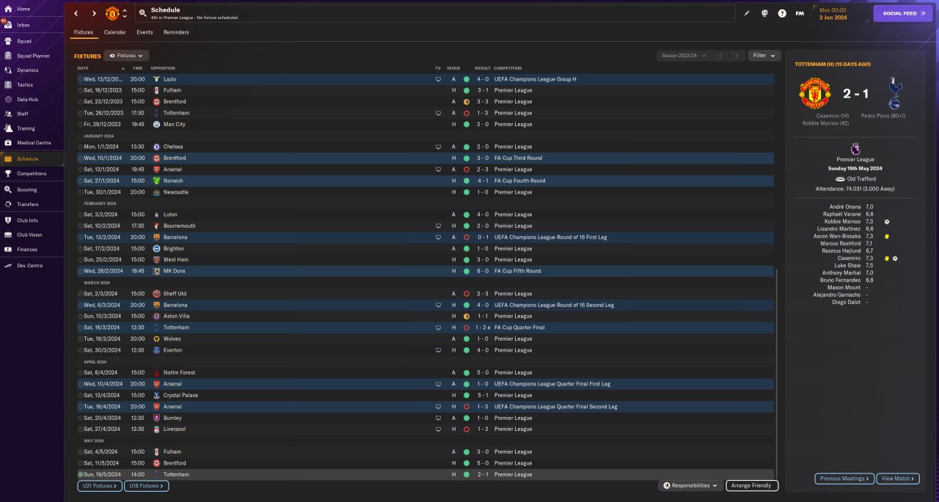Go forward with the right arrow

click(x=94, y=13)
